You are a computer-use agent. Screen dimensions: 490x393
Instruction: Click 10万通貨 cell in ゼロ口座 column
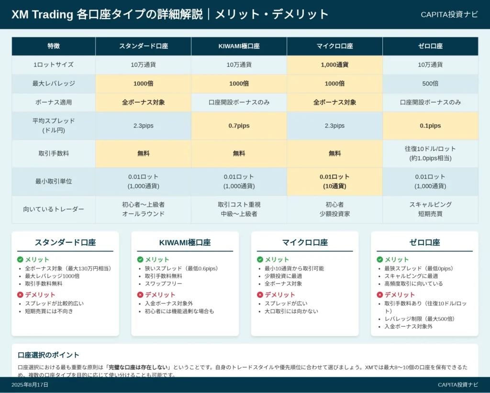pyautogui.click(x=430, y=65)
